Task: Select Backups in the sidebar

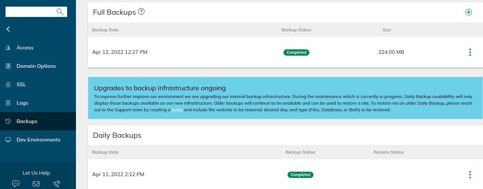Action: 38,121
